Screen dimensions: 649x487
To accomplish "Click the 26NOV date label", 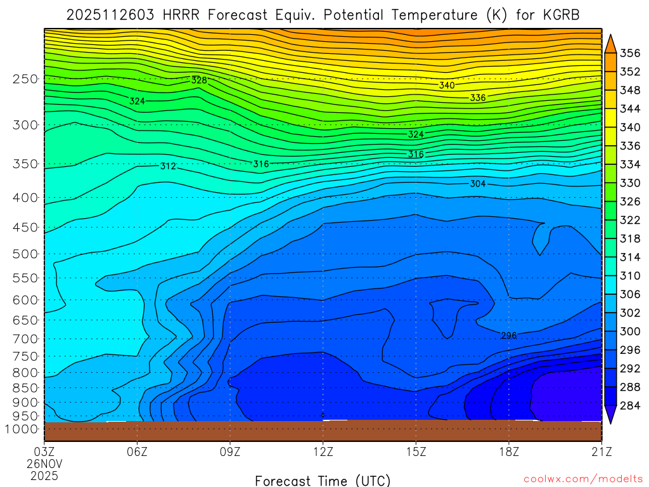I will 44,464.
